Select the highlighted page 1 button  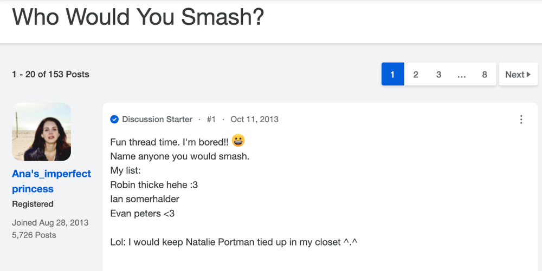pyautogui.click(x=392, y=74)
